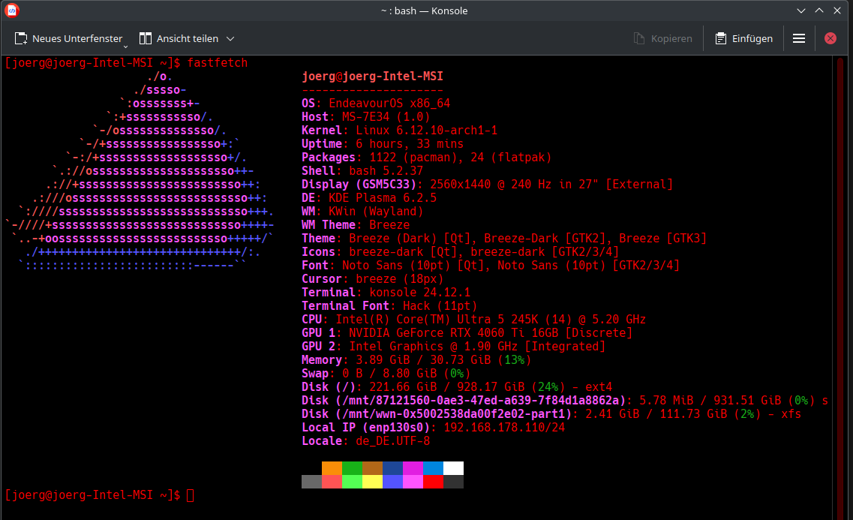Click the terminal vertical scrollbar
The width and height of the screenshot is (853, 520).
[x=840, y=287]
